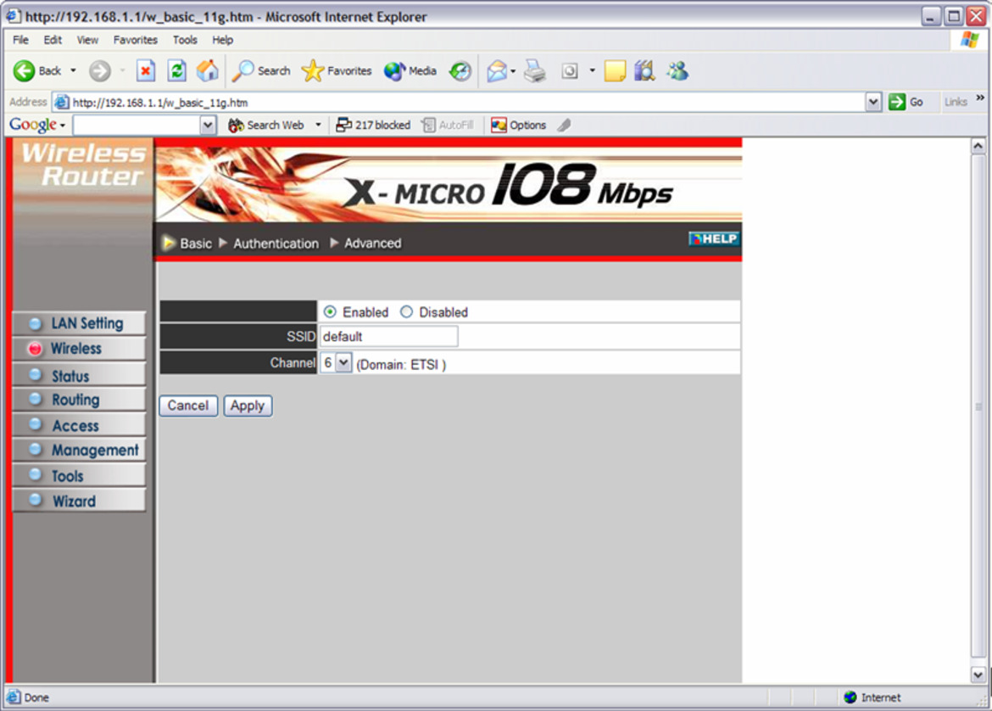
Task: Click the scrollbar down arrow
Action: point(978,675)
